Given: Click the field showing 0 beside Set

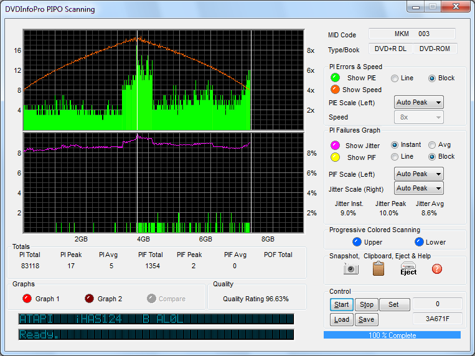Looking at the screenshot, I should coord(438,304).
